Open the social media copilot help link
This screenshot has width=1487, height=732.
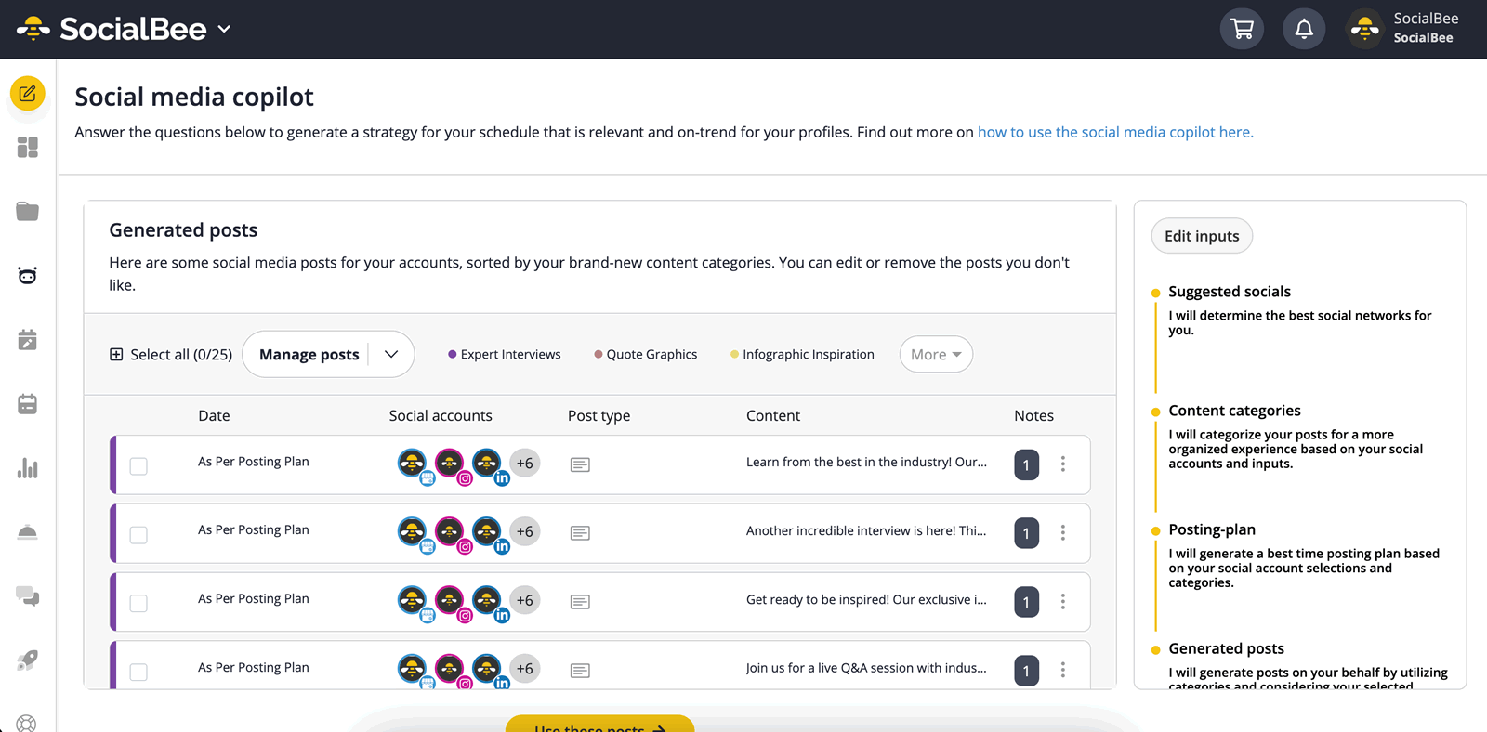click(1115, 132)
